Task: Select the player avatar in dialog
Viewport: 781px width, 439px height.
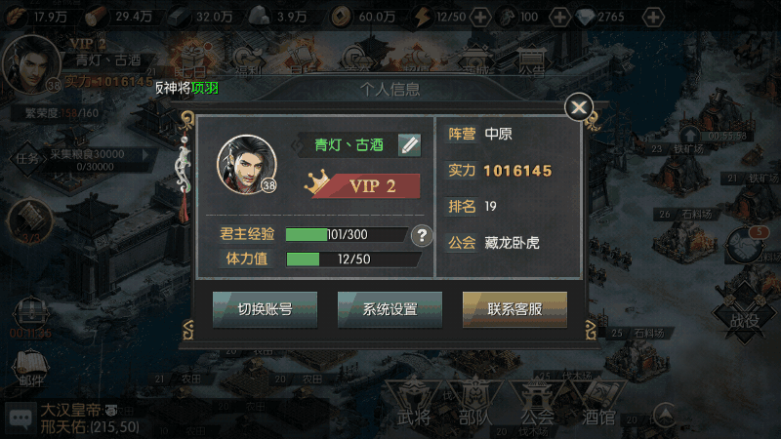Action: (247, 165)
